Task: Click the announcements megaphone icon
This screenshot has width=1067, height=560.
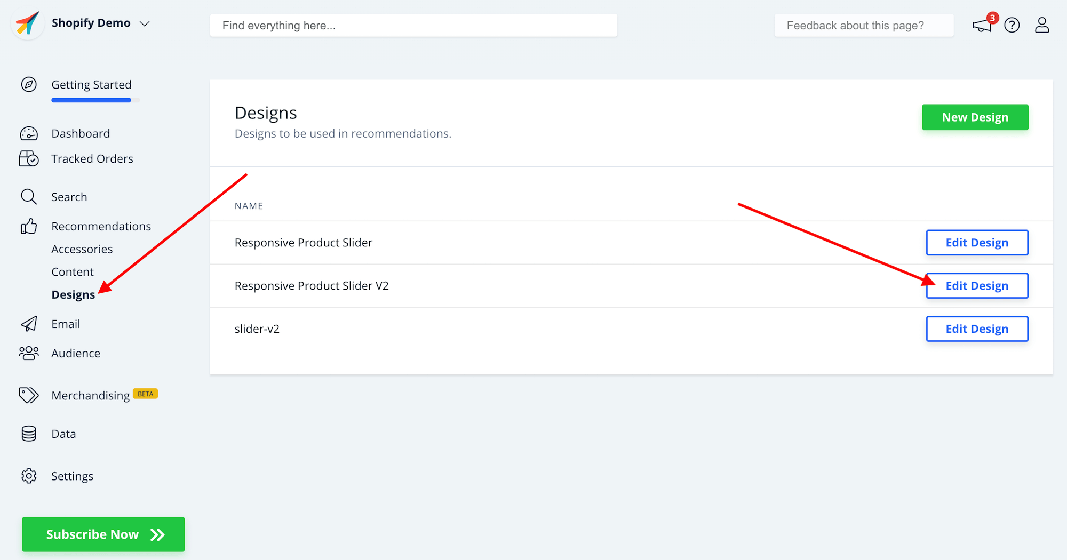Action: coord(982,25)
